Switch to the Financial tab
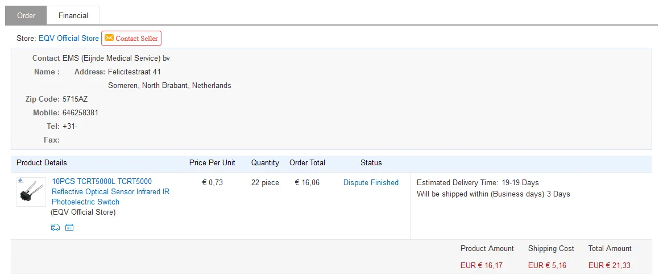This screenshot has width=659, height=280. [x=73, y=15]
